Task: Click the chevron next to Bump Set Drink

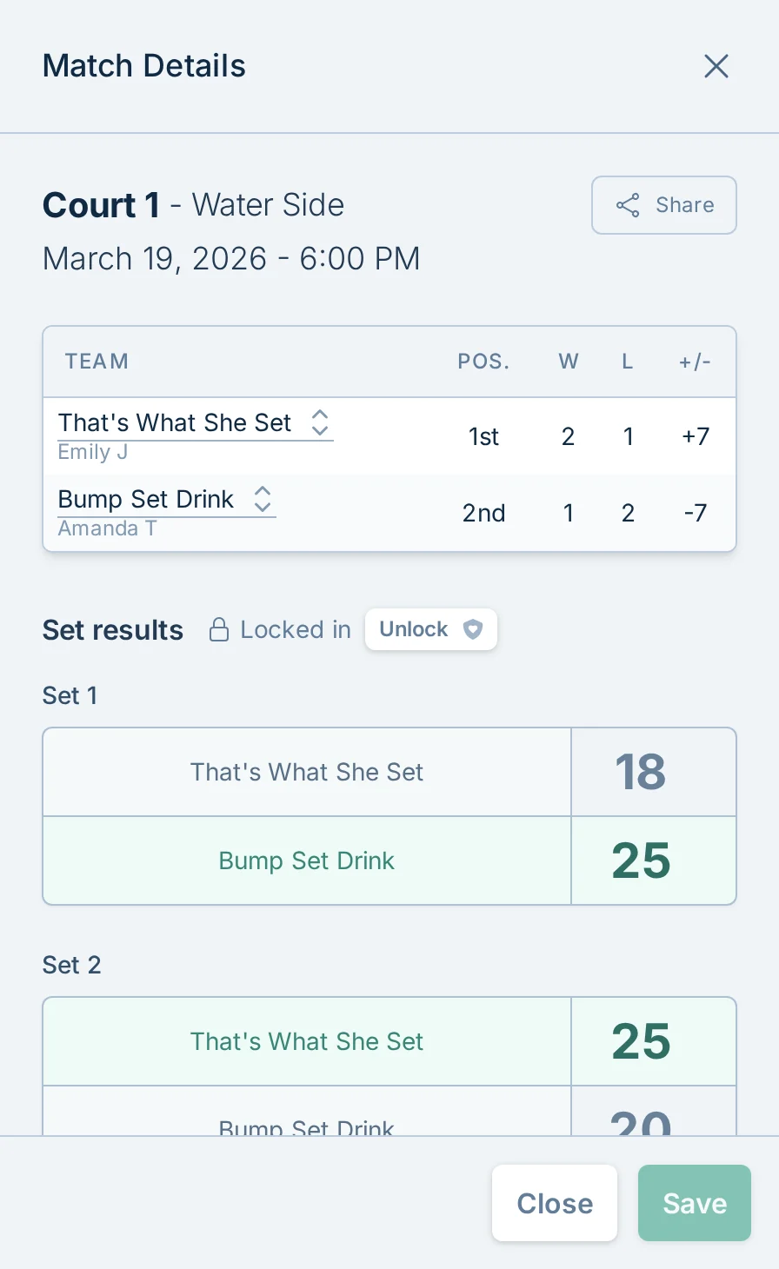Action: click(x=262, y=499)
